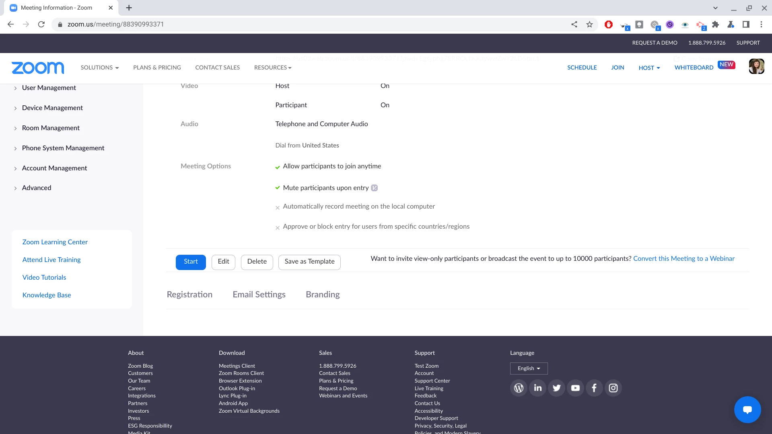The height and width of the screenshot is (434, 772).
Task: Open the browser extensions puzzle icon
Action: pos(715,25)
